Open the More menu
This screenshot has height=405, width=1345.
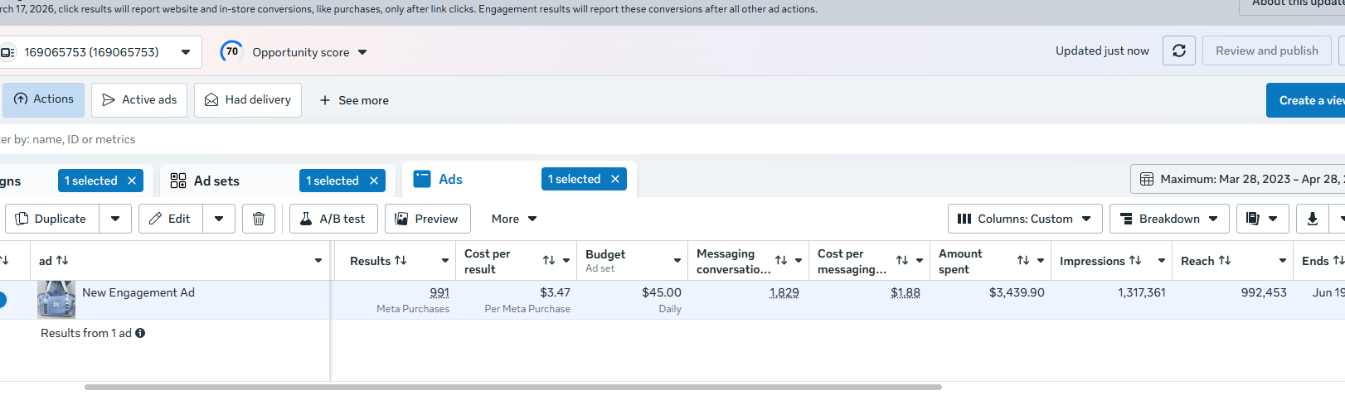point(514,219)
